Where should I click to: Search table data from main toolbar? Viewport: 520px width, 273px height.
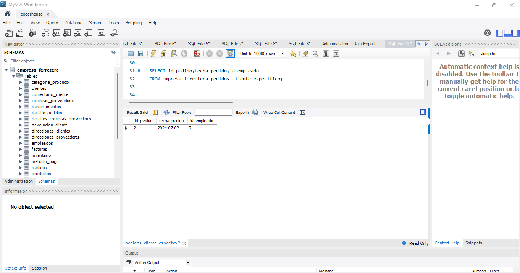click(x=101, y=33)
